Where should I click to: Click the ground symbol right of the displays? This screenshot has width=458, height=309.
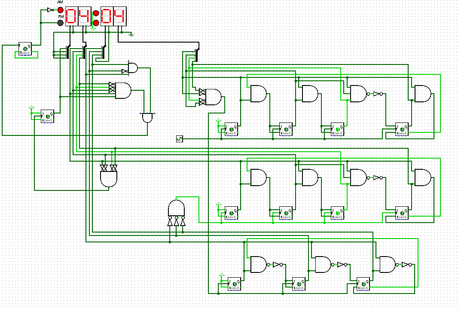(131, 34)
